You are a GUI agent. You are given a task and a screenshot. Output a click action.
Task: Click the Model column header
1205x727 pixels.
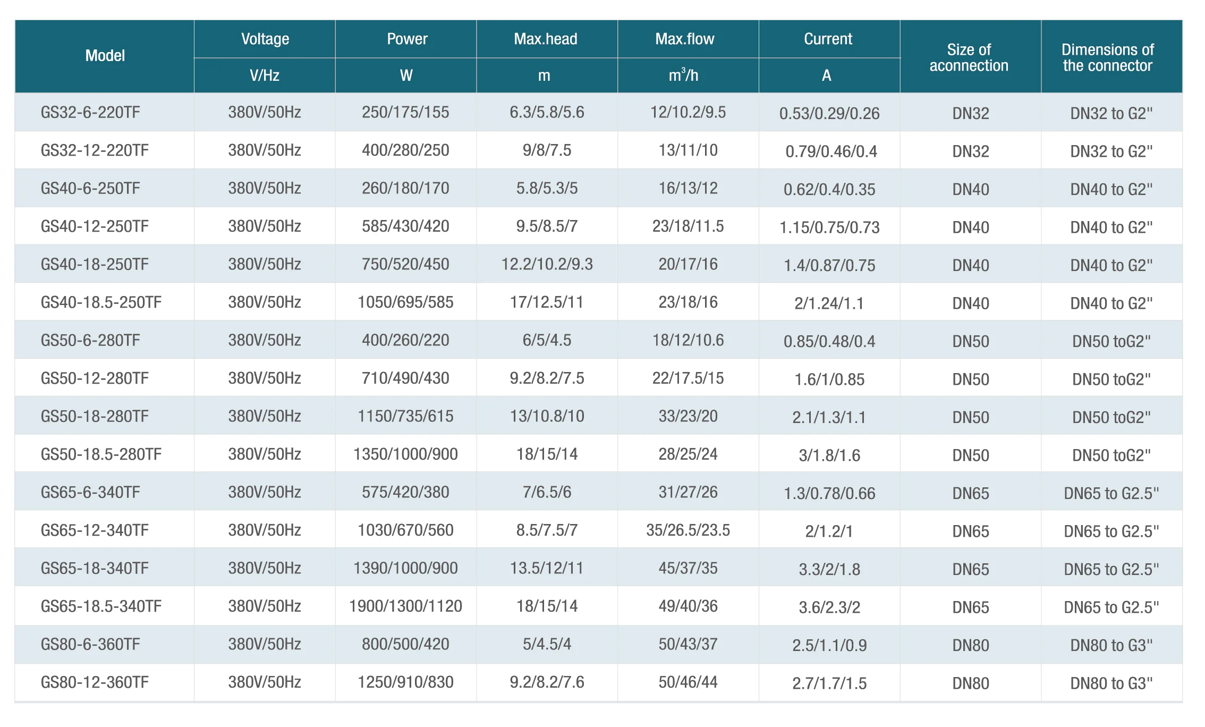point(105,56)
